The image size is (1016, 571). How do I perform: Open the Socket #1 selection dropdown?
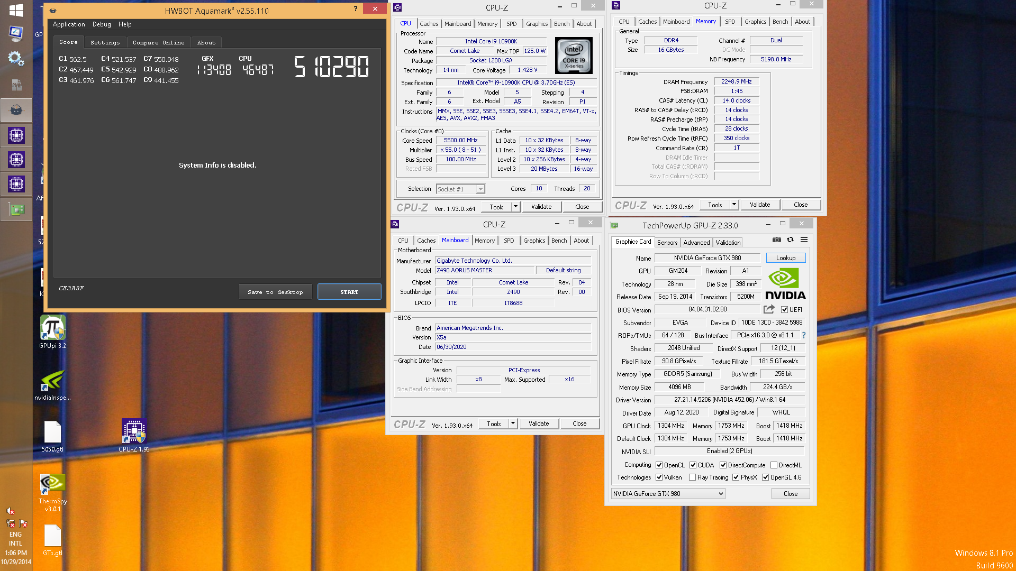[460, 189]
